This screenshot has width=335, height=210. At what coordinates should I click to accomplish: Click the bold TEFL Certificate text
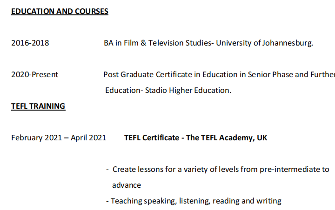pyautogui.click(x=151, y=138)
